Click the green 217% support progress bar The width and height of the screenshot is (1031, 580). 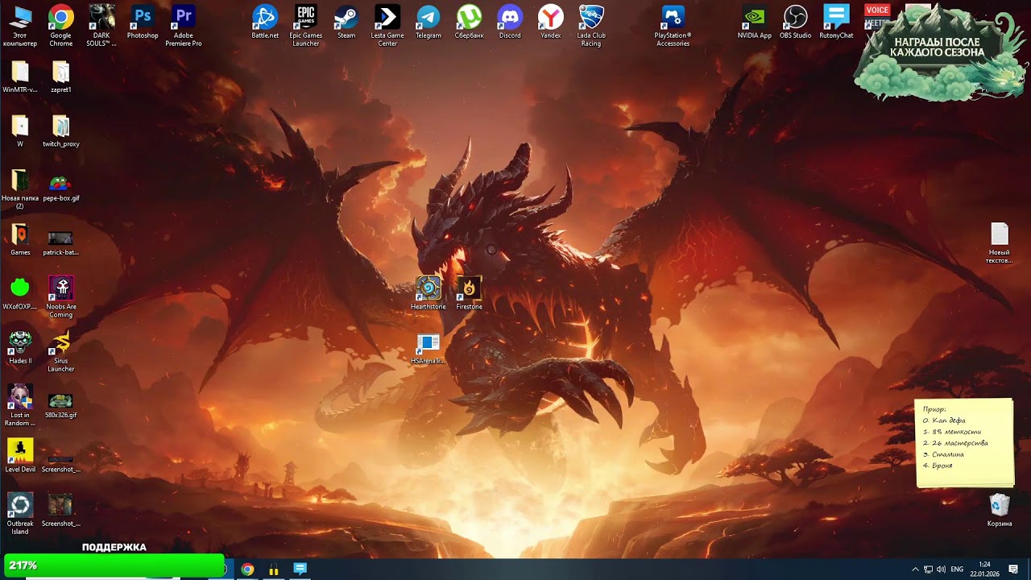pyautogui.click(x=114, y=565)
